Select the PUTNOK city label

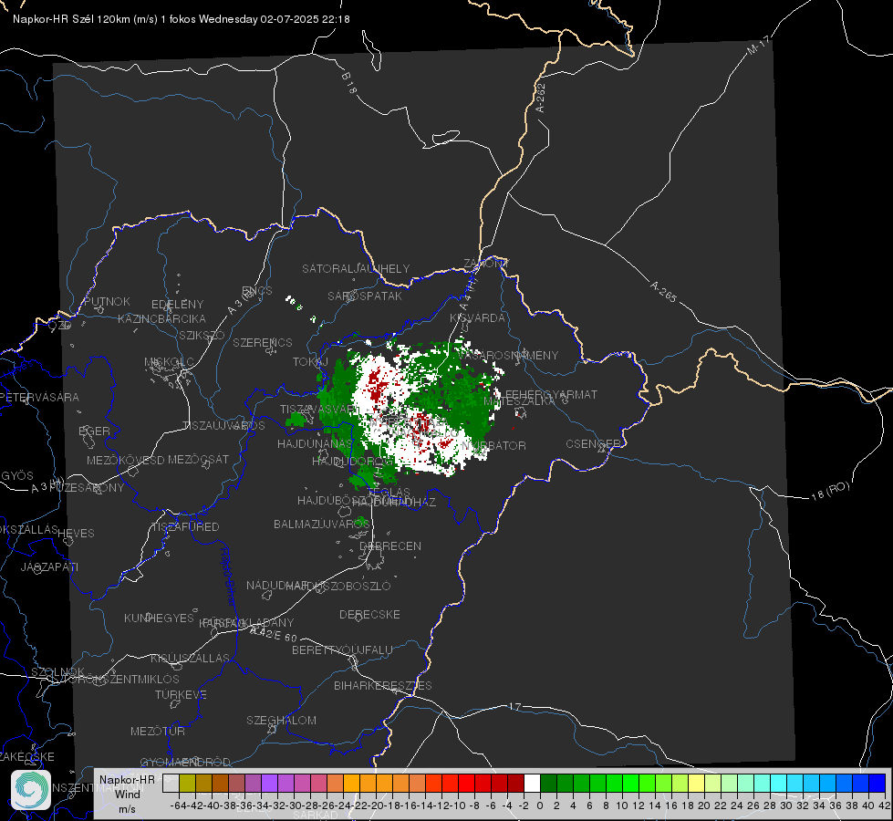[x=107, y=301]
